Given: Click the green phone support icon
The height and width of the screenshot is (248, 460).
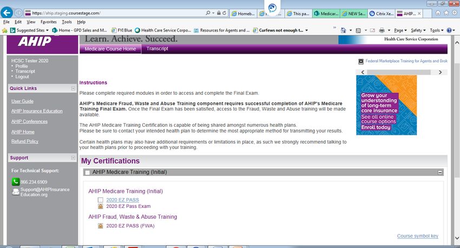Looking at the screenshot, I should 16,182.
